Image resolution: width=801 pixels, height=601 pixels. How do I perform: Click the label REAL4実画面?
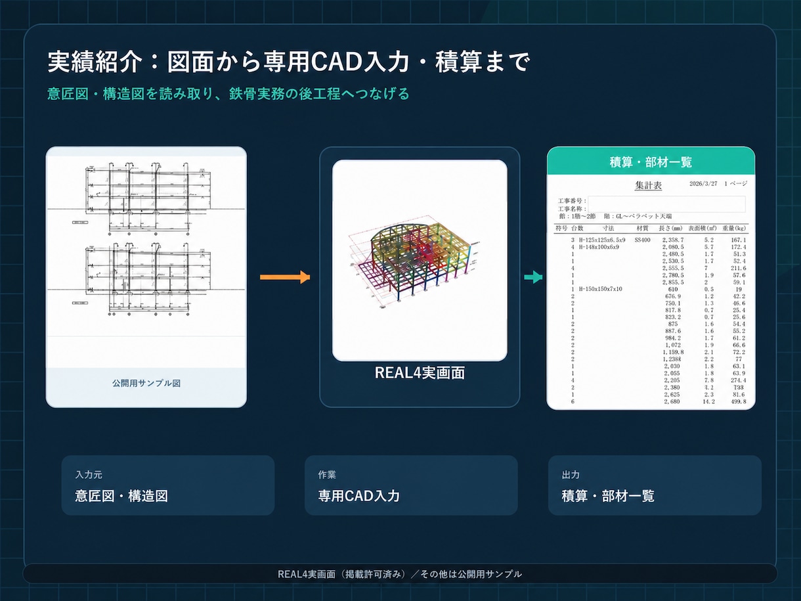(x=420, y=373)
